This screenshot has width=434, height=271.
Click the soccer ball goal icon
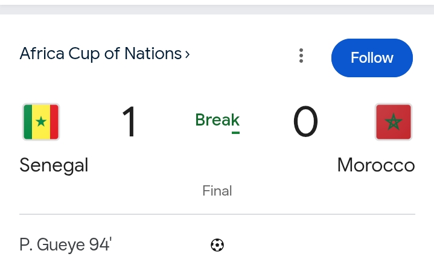(x=217, y=245)
